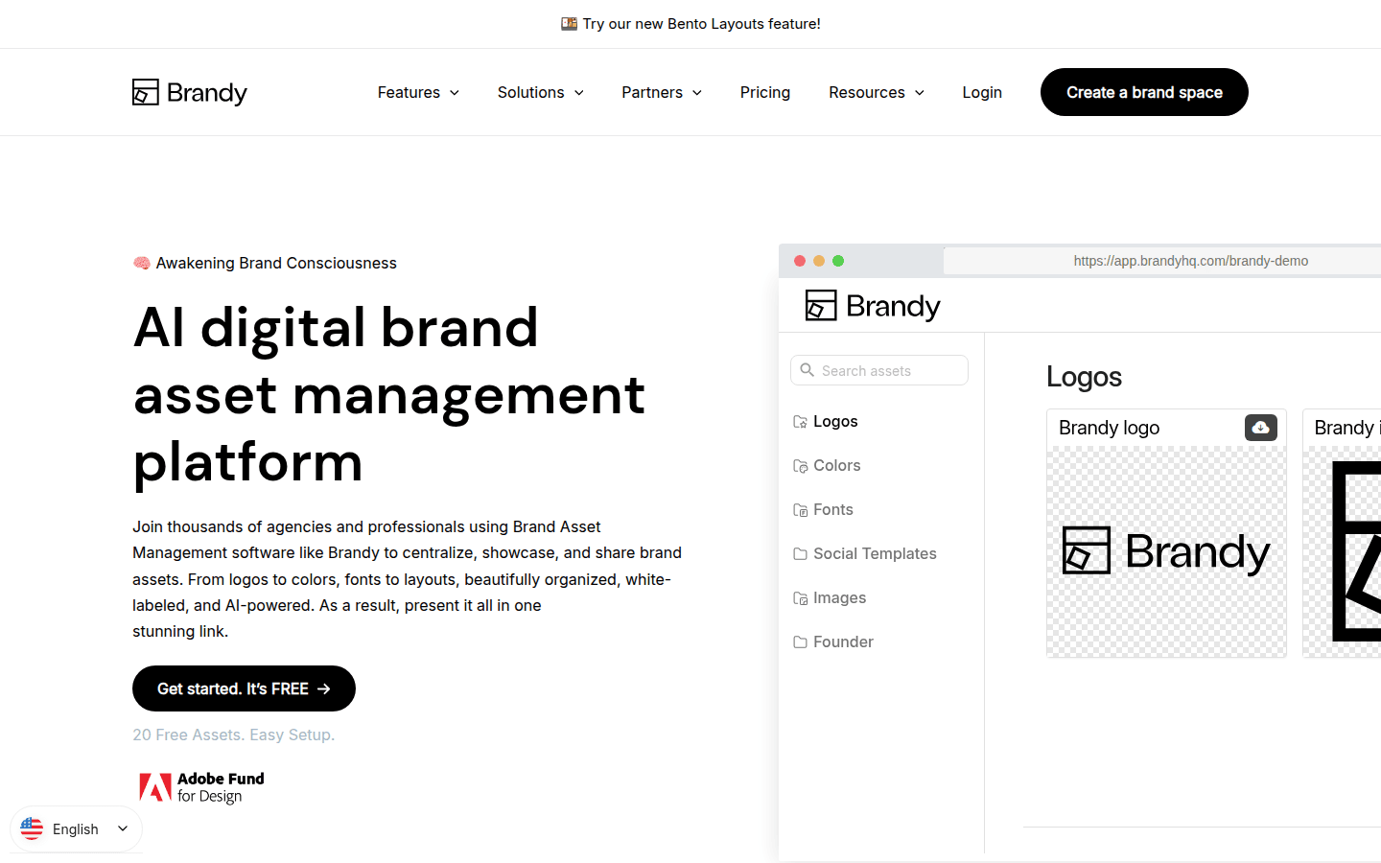Open the English language selector
The image size is (1381, 863).
76,828
